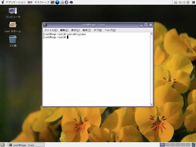Open the 場所 panel menu
Screen dimensions: 196x147
[30, 2]
